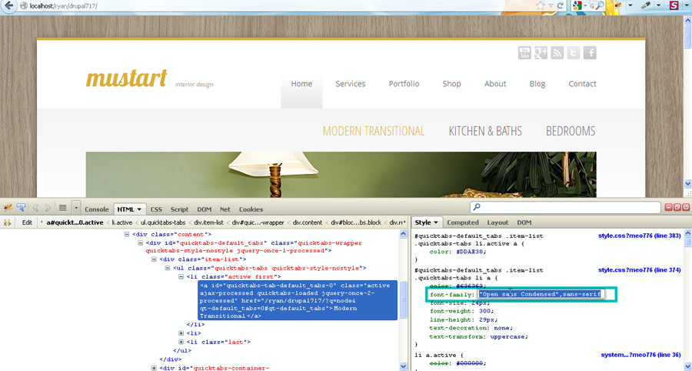The height and width of the screenshot is (371, 692).
Task: Bookmark page with the star icon
Action: tap(541, 5)
